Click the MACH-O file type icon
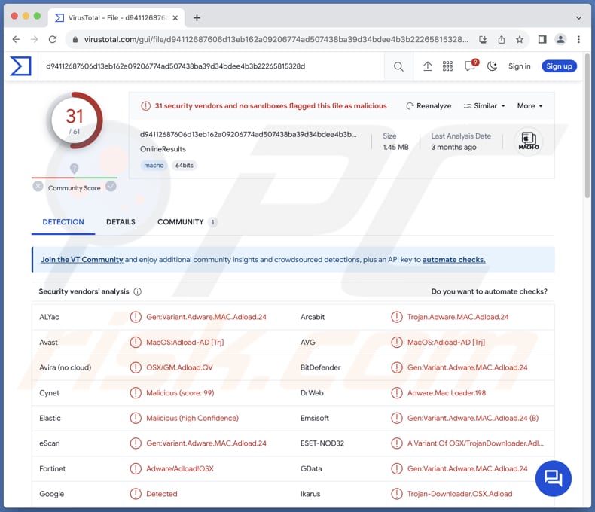Screen dimensions: 595x512 click(528, 141)
